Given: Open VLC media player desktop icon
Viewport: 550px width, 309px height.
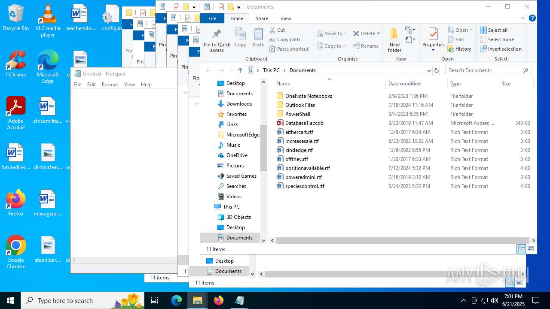Looking at the screenshot, I should coord(48,20).
